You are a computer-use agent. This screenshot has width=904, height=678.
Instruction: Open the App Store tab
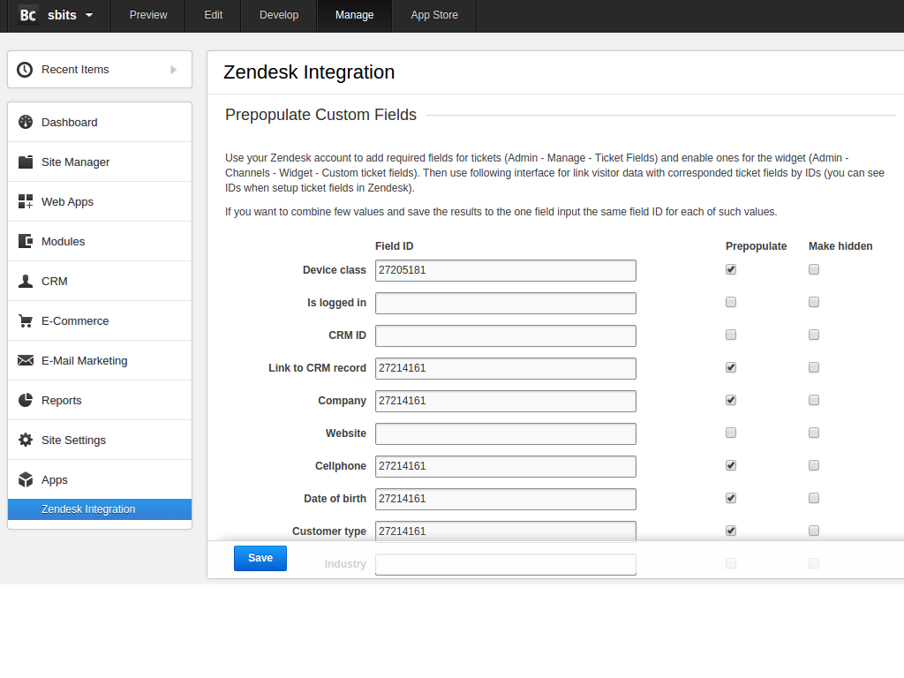pyautogui.click(x=434, y=15)
